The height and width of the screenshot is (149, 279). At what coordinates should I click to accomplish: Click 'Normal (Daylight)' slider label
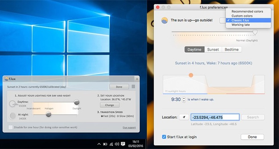point(247,40)
